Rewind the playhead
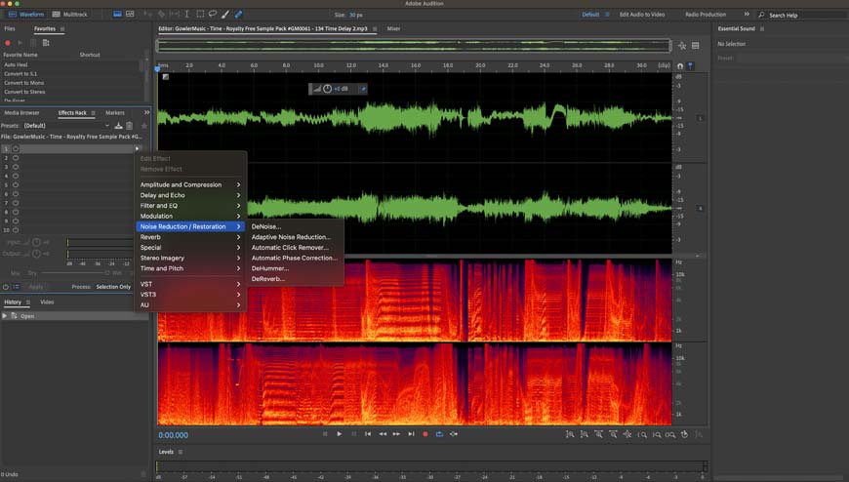The width and height of the screenshot is (849, 482). [x=383, y=434]
